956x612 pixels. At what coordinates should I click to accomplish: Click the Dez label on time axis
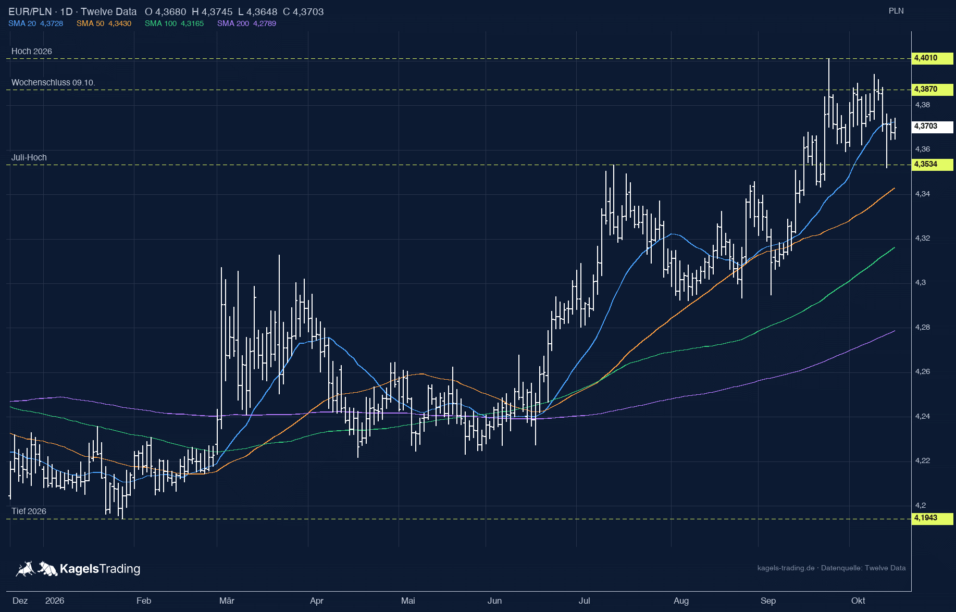[x=20, y=601]
